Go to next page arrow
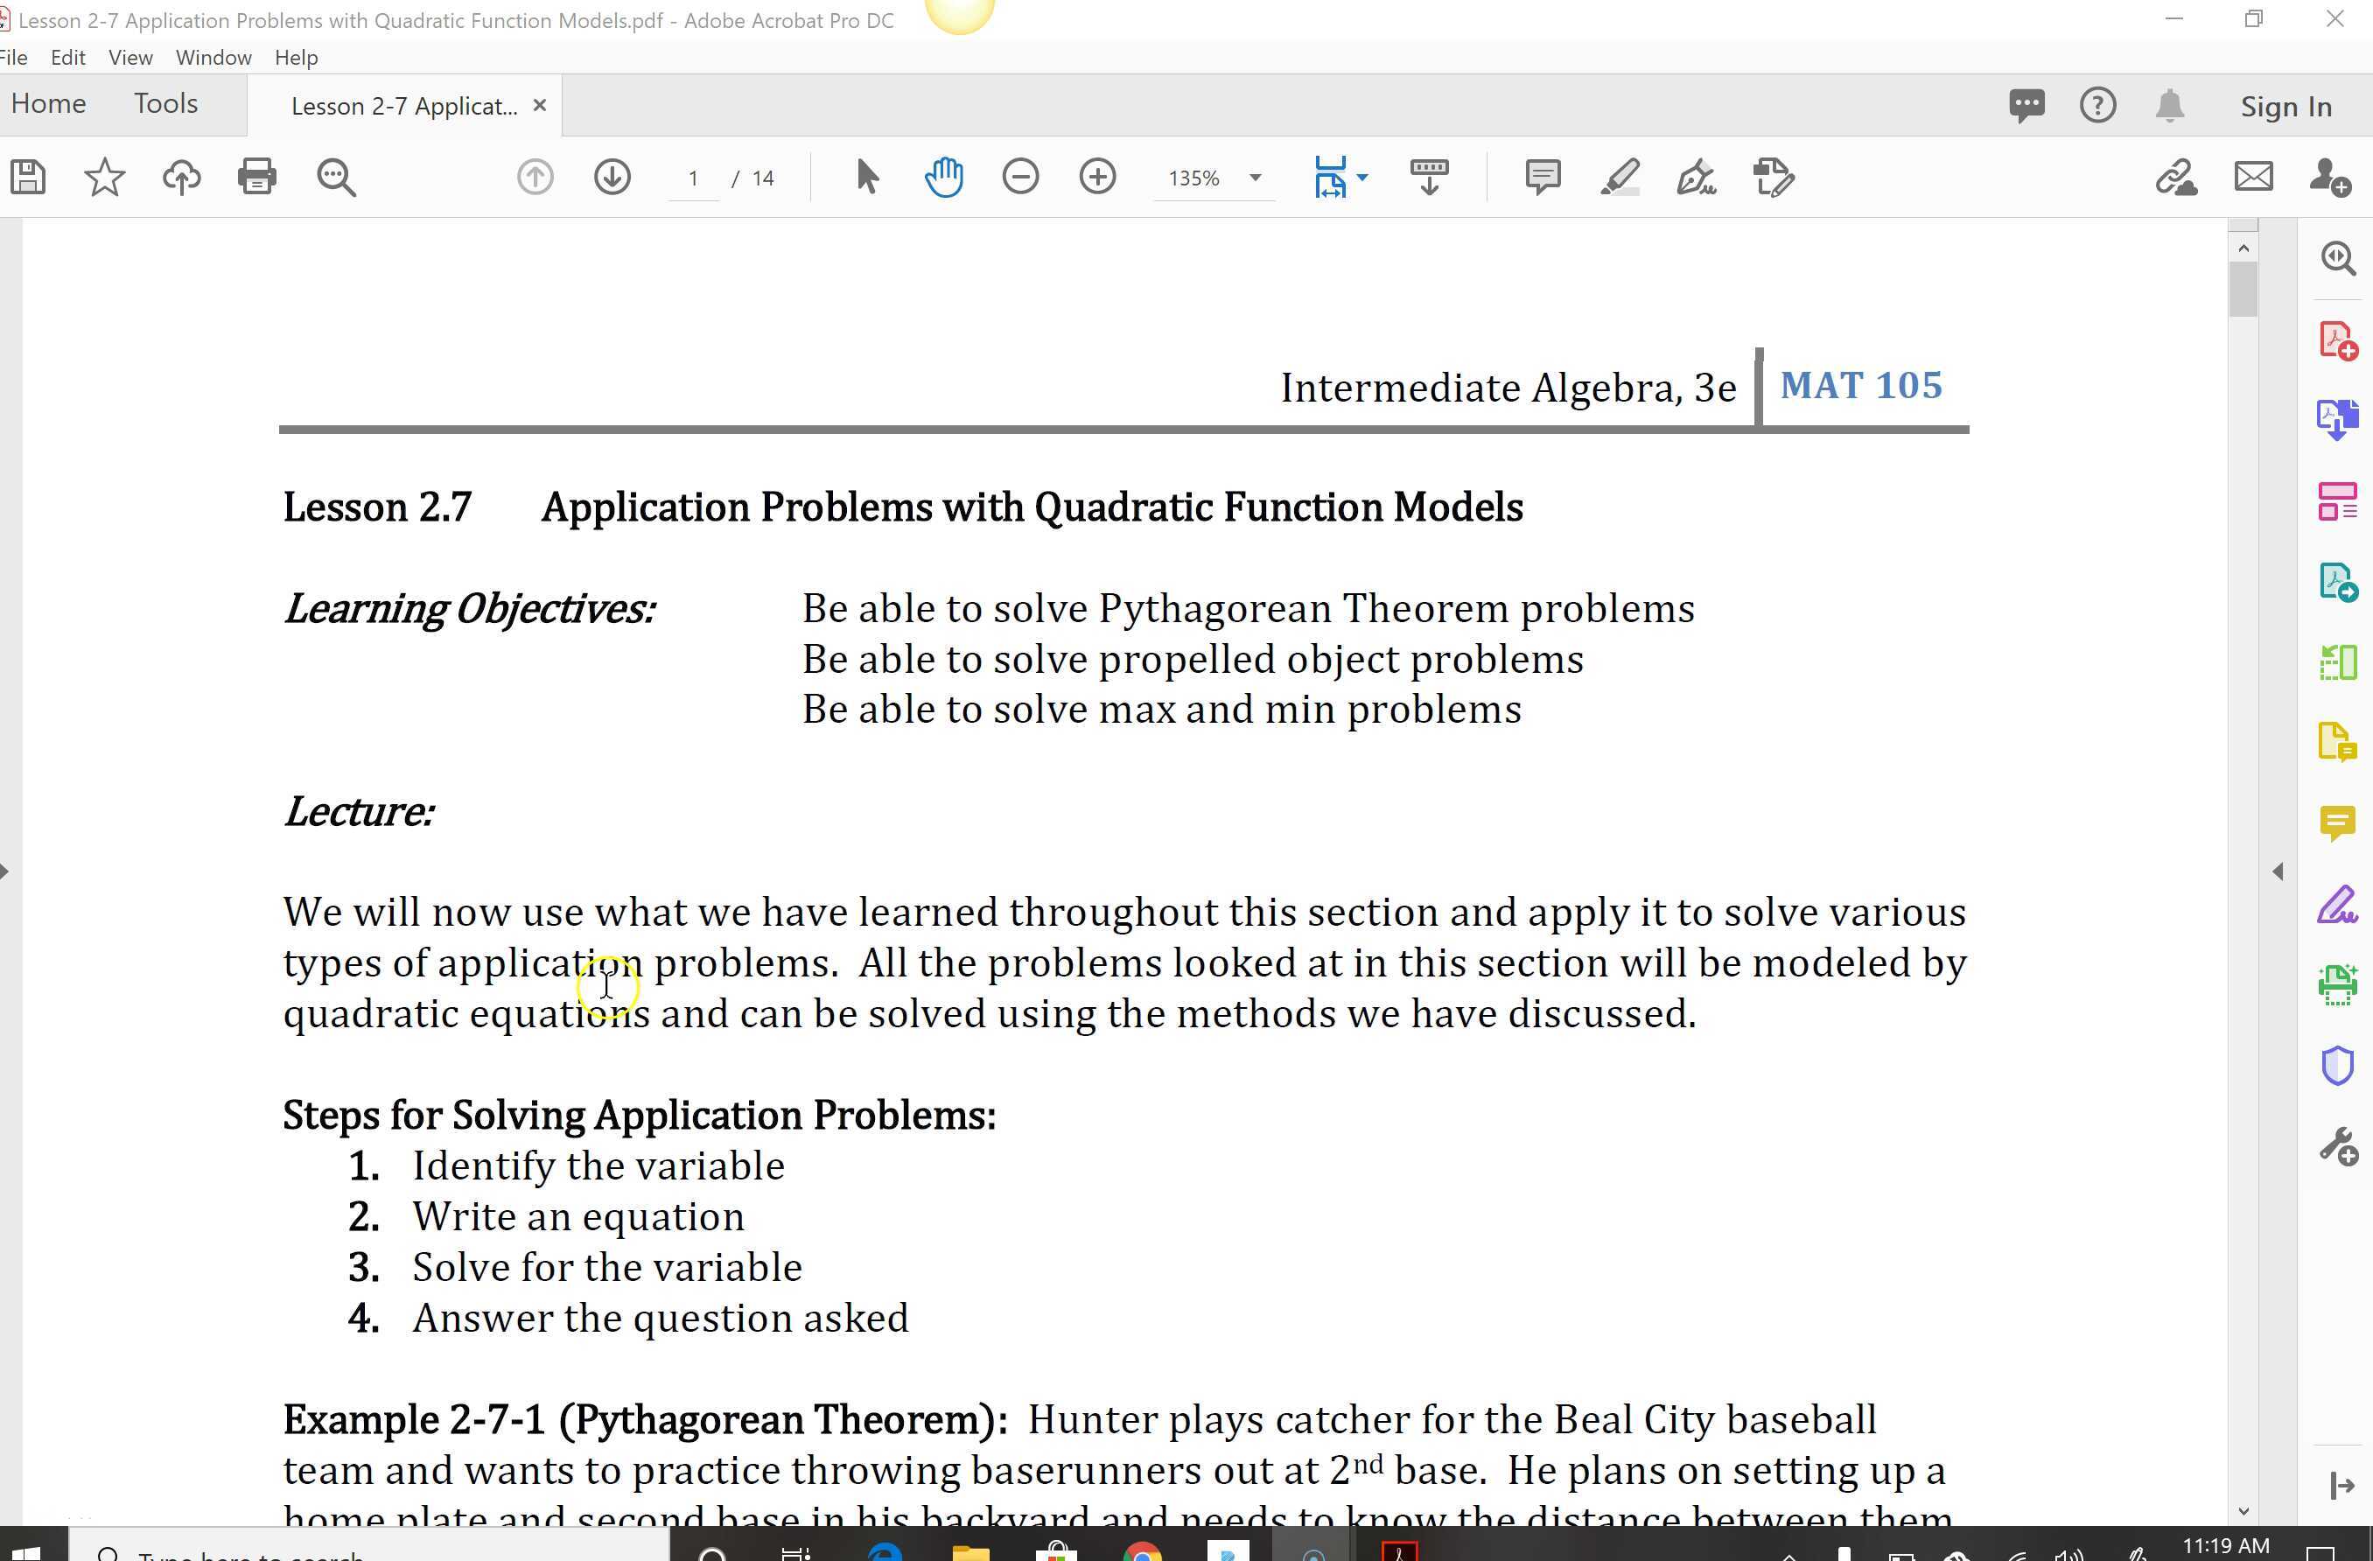The image size is (2373, 1561). (612, 178)
